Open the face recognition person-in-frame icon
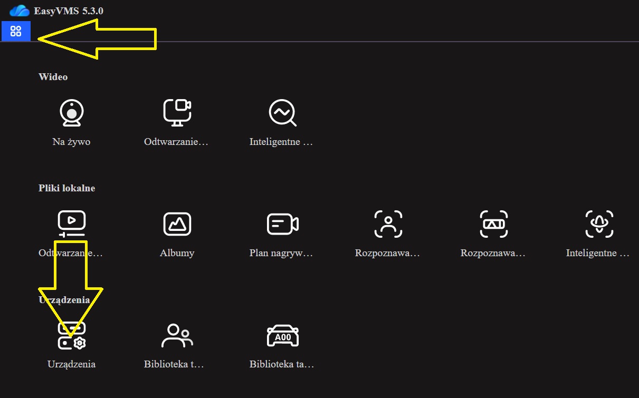This screenshot has height=398, width=639. 388,224
